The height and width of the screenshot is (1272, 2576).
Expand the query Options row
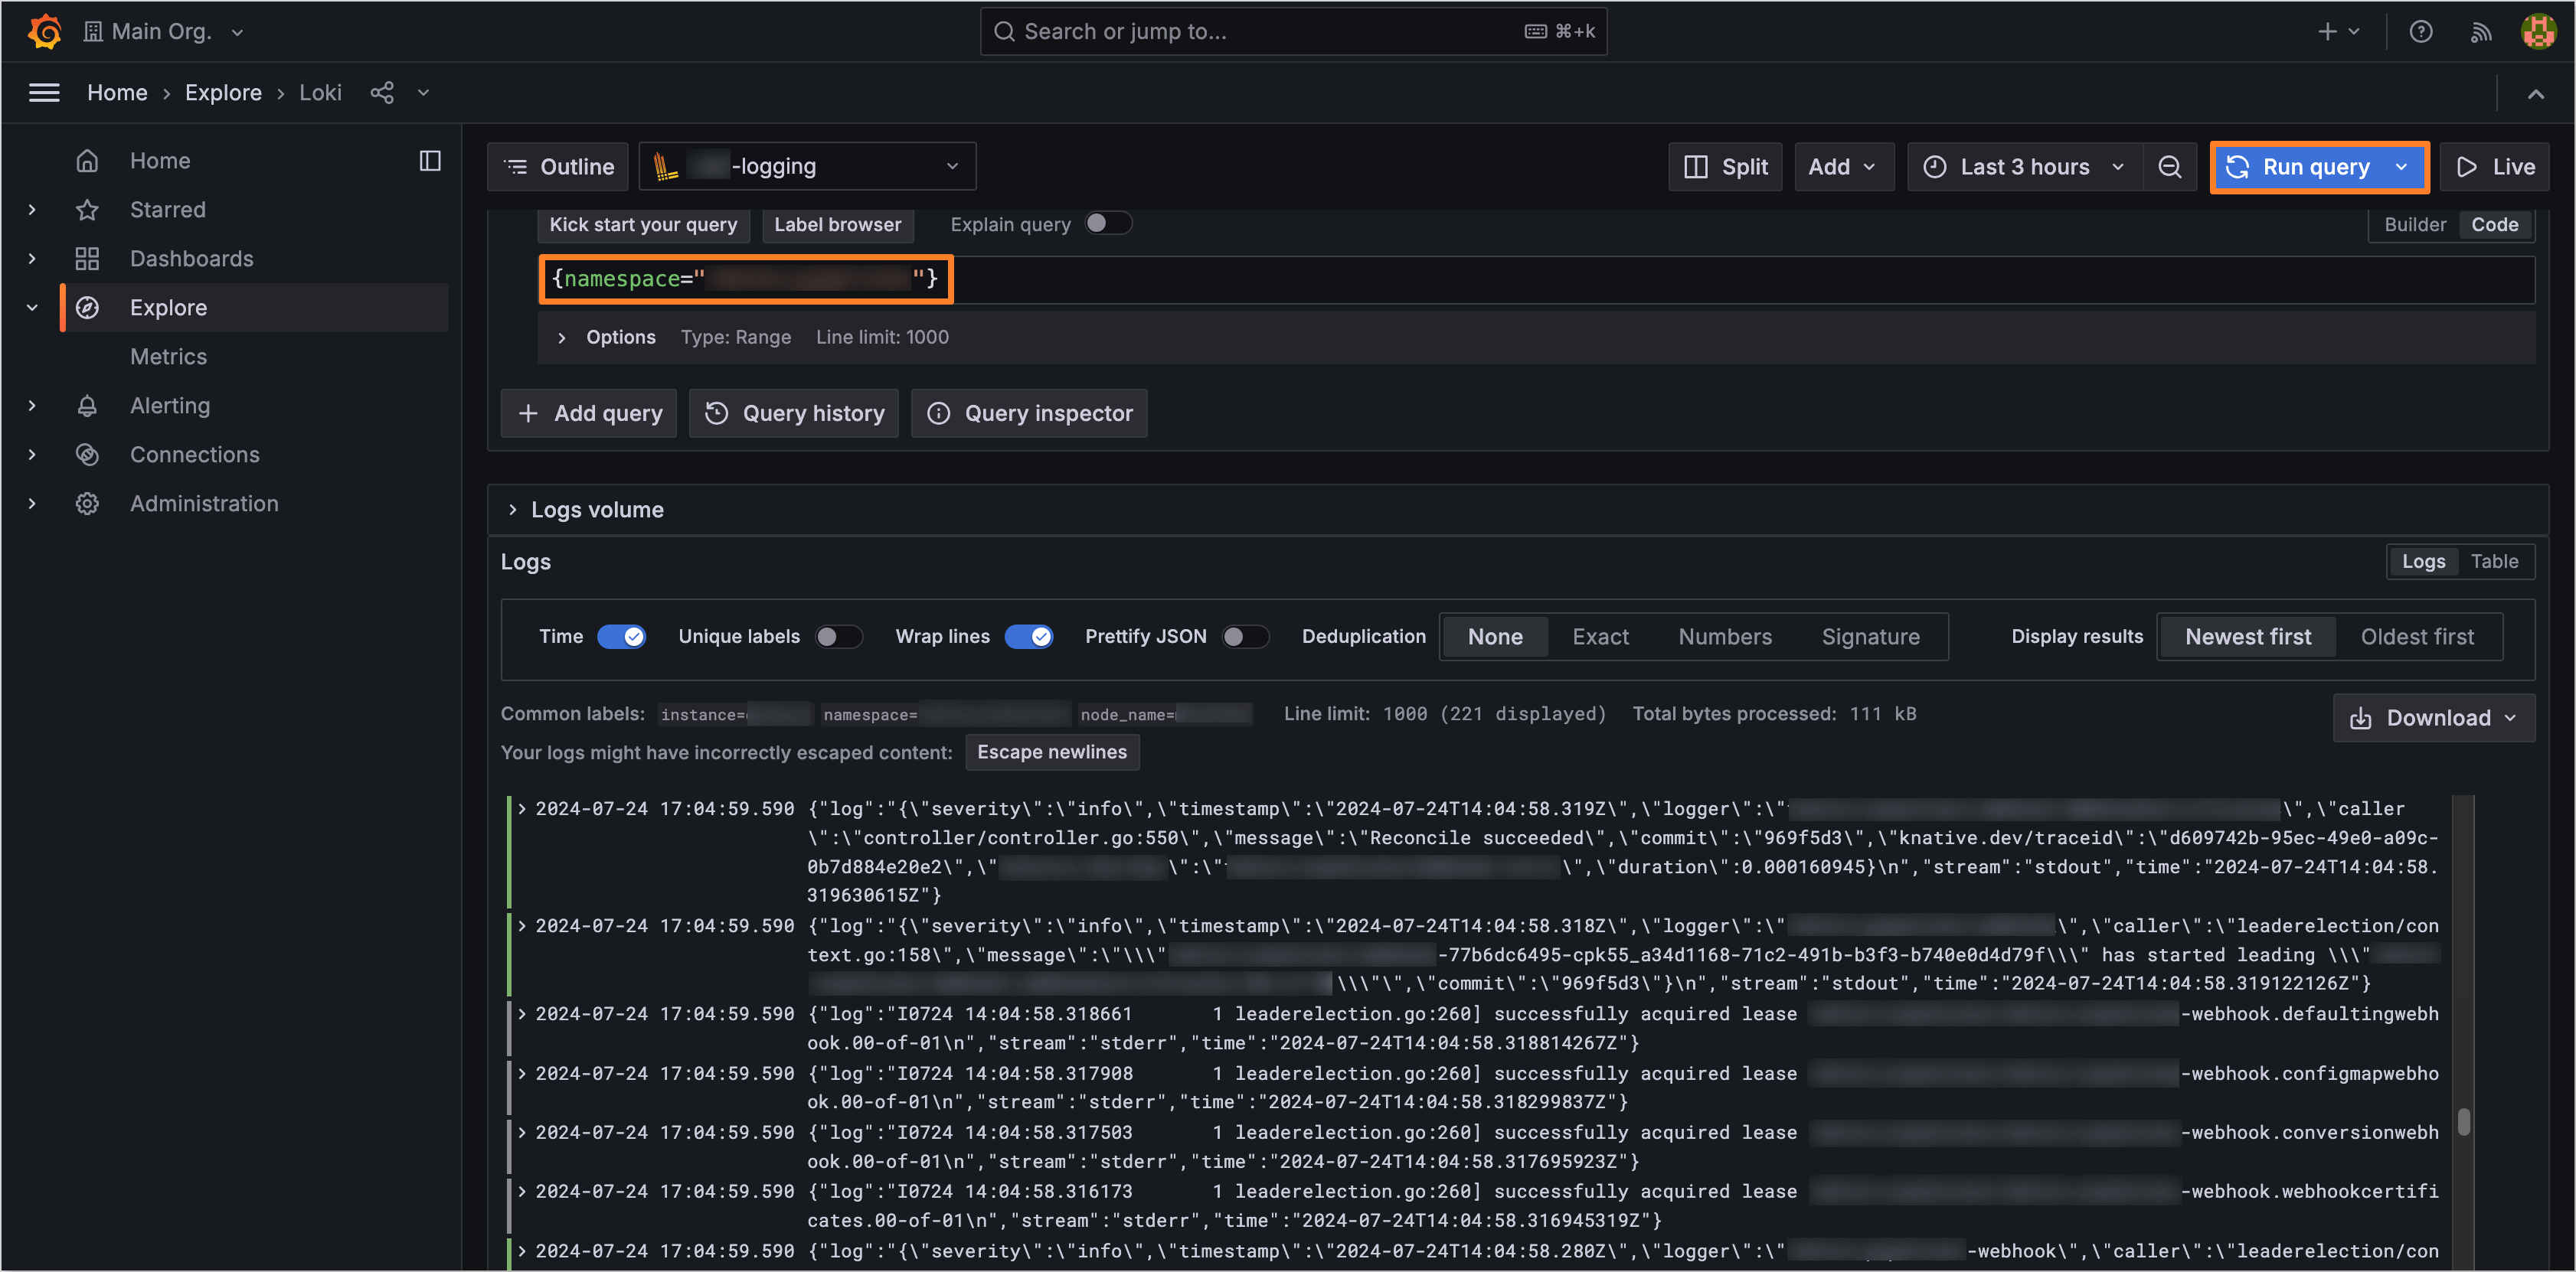(562, 338)
